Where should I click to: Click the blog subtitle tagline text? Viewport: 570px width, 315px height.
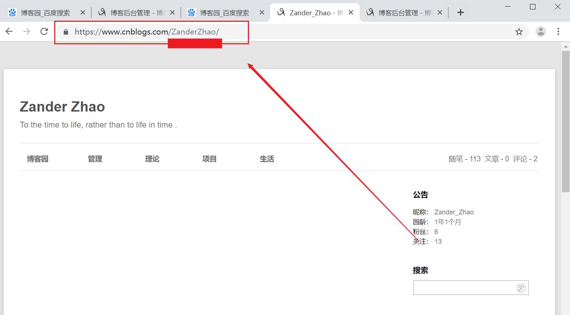click(98, 125)
